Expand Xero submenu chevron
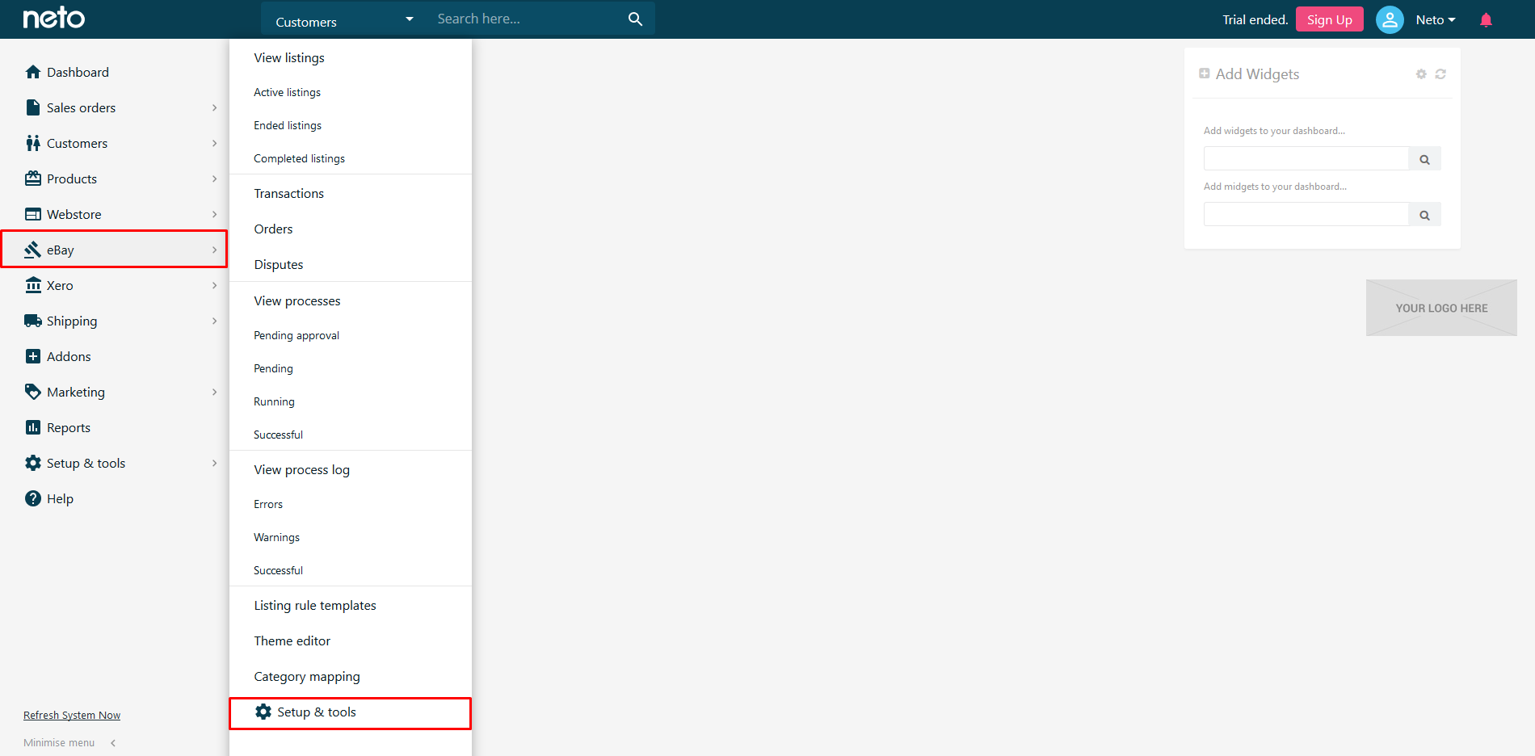This screenshot has width=1535, height=756. click(x=214, y=285)
